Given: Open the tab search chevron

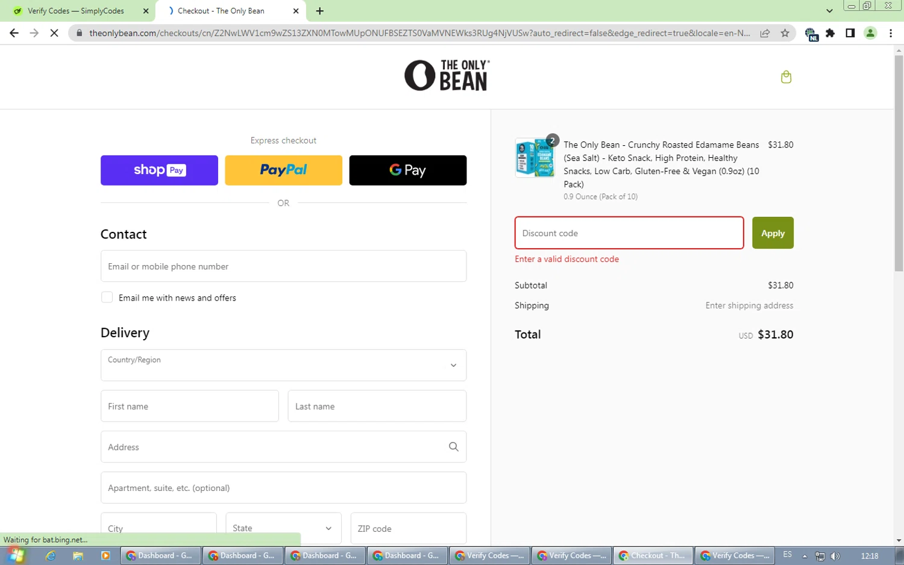Looking at the screenshot, I should [x=829, y=11].
